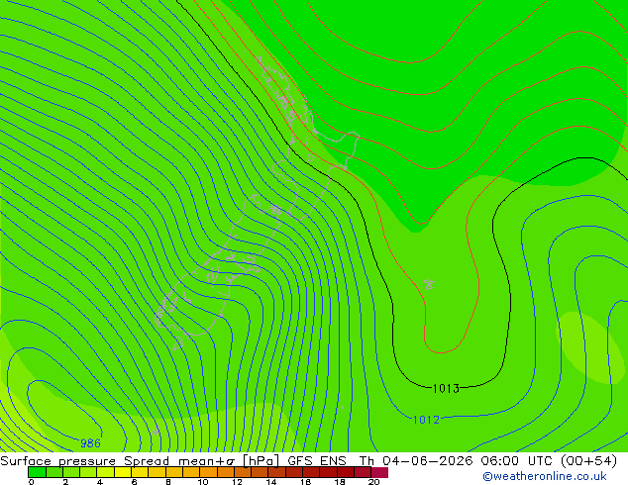
Task: Click the 'Th 04-06-2026' date text
Action: [x=416, y=460]
